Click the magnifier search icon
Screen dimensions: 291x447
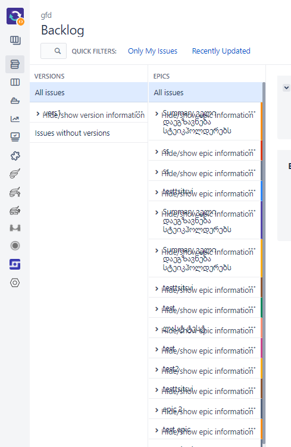point(58,51)
